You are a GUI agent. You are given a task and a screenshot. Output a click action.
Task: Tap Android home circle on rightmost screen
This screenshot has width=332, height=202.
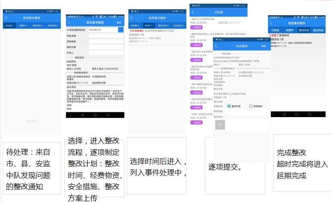(x=297, y=114)
